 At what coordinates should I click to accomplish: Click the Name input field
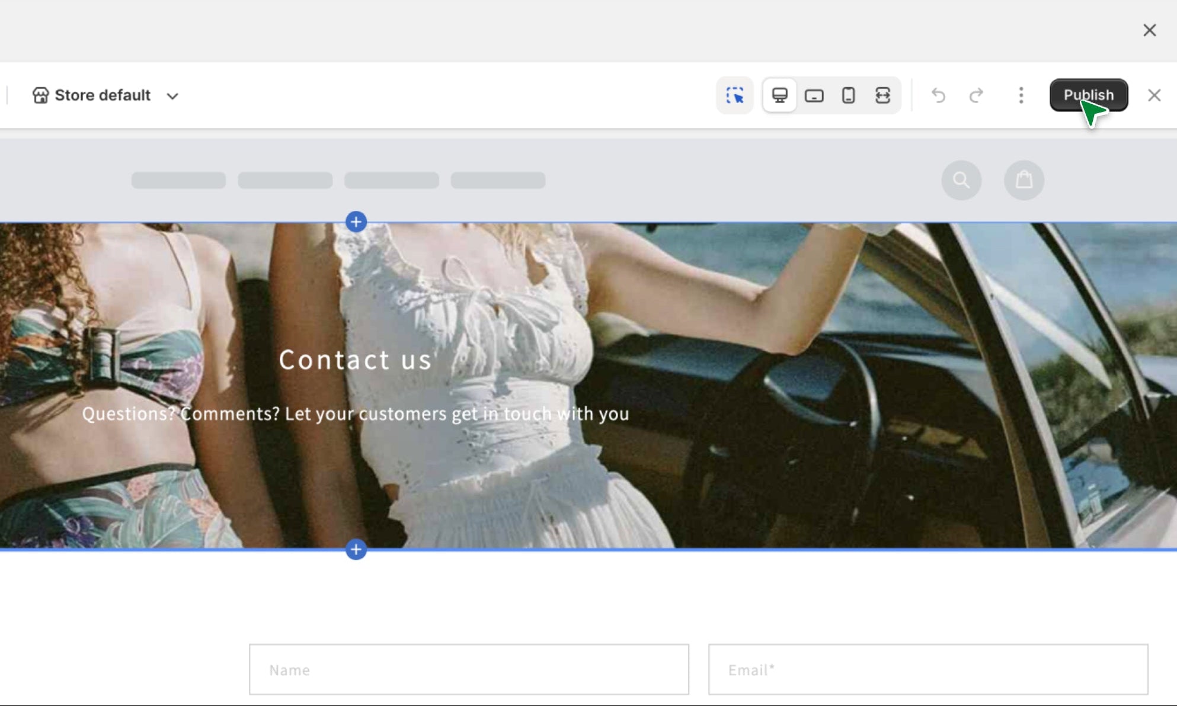tap(468, 669)
